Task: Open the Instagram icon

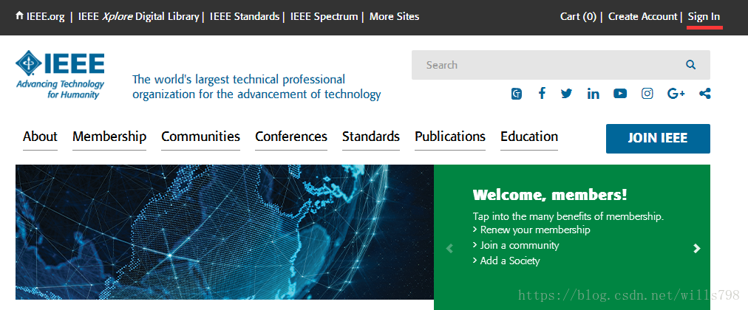Action: 647,93
